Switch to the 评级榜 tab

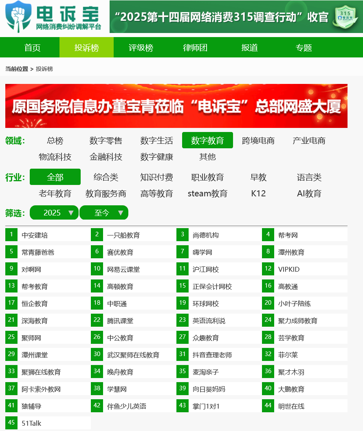[x=141, y=48]
